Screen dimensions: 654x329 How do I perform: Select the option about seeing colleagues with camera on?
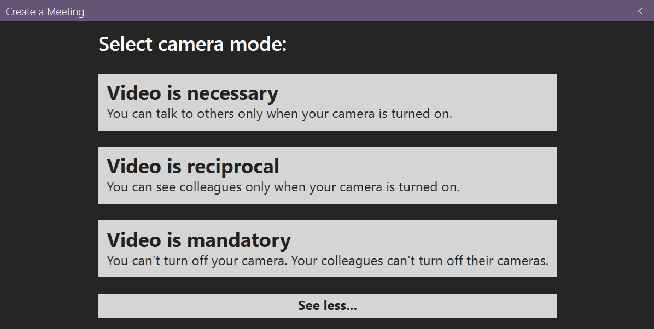(327, 175)
